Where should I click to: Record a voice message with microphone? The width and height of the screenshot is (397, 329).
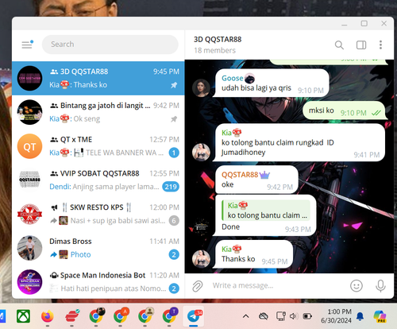380,286
